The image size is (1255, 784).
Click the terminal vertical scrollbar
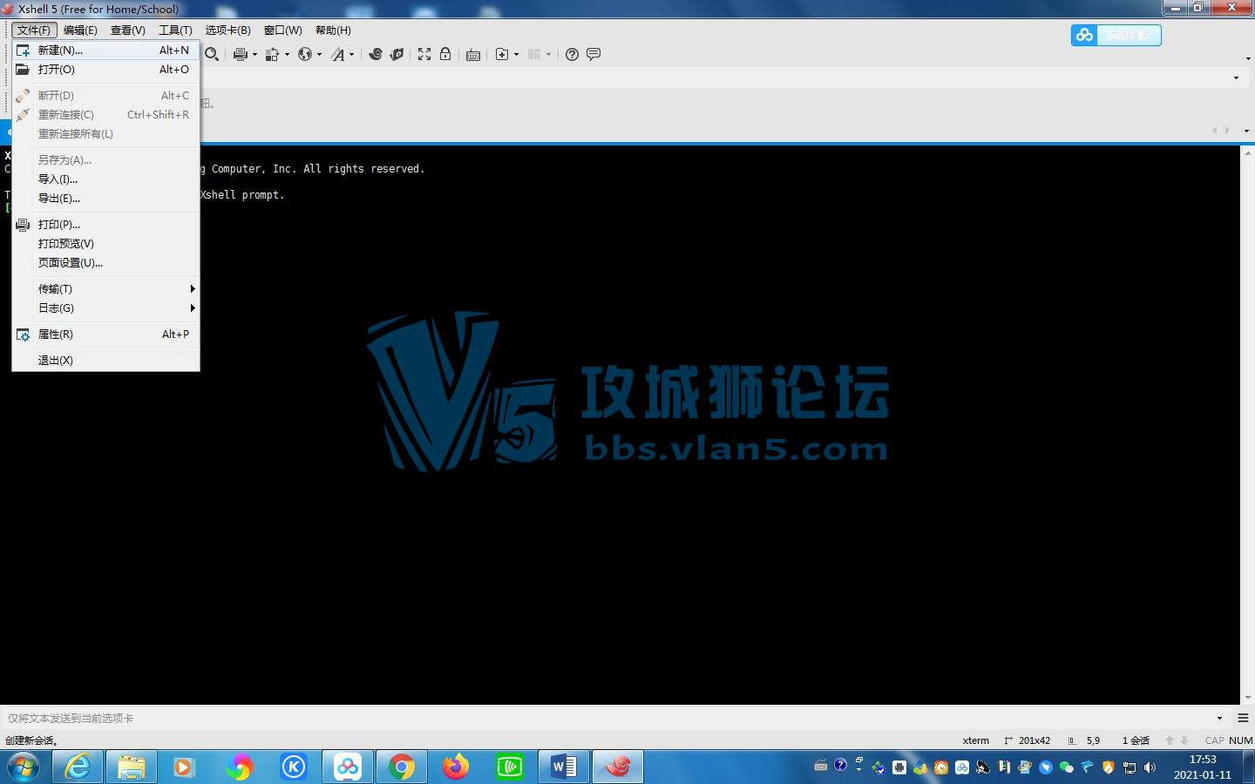[1247, 425]
